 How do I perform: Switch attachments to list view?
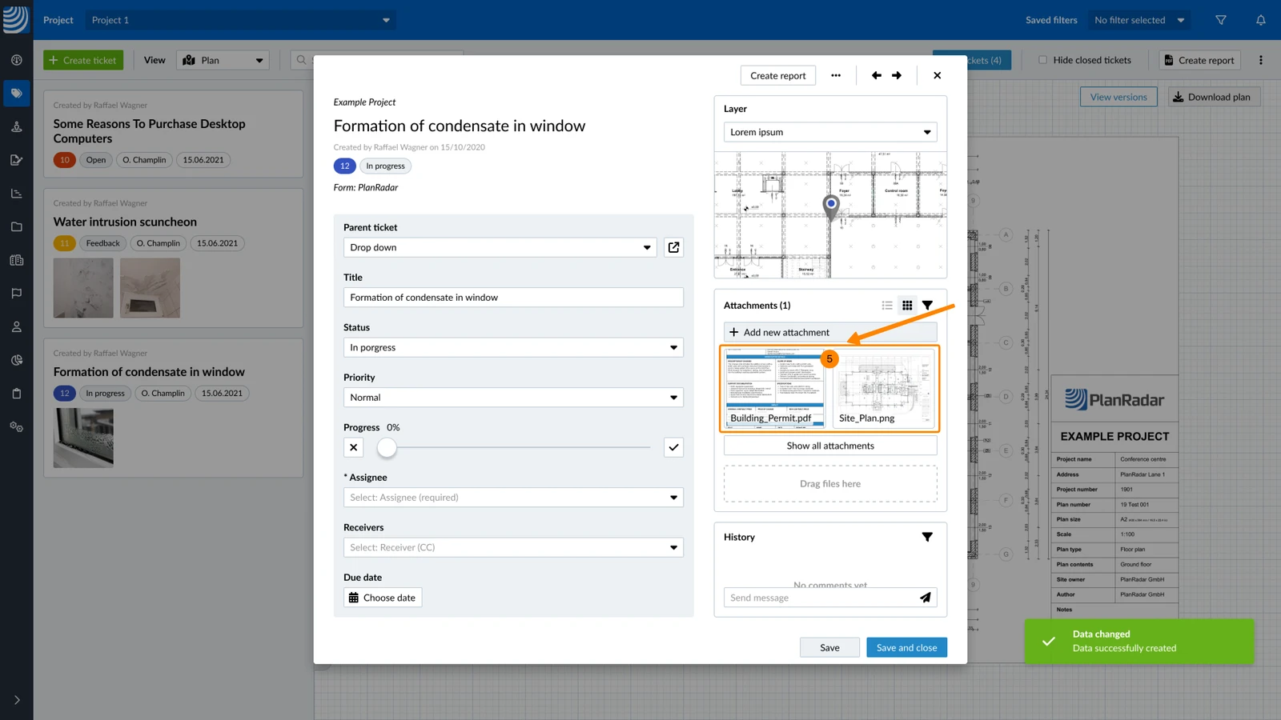887,305
